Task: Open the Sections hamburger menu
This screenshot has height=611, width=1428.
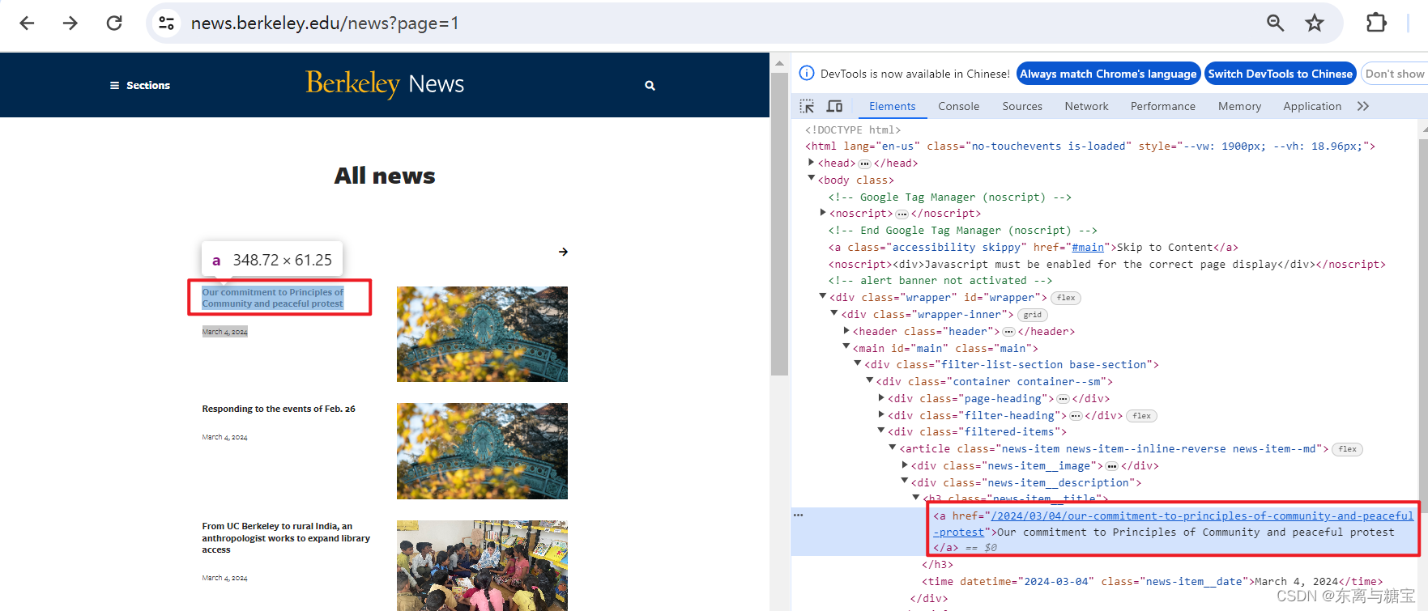Action: pos(140,85)
